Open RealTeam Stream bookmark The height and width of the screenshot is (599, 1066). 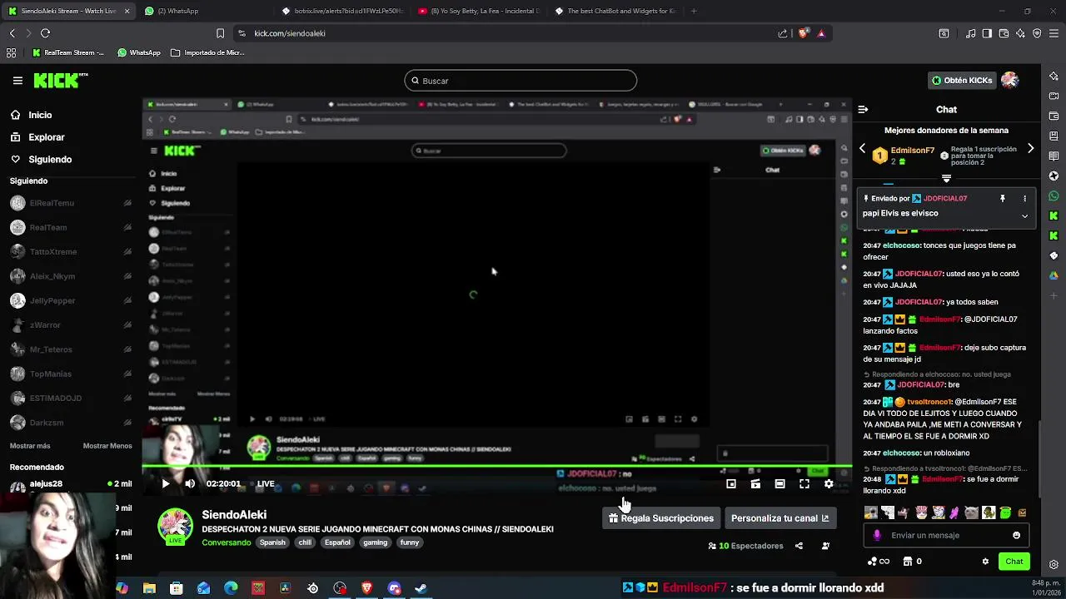(68, 52)
